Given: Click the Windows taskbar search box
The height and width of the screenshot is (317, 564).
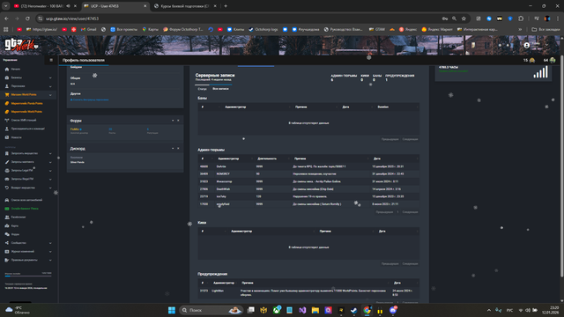Looking at the screenshot, I should [211, 310].
